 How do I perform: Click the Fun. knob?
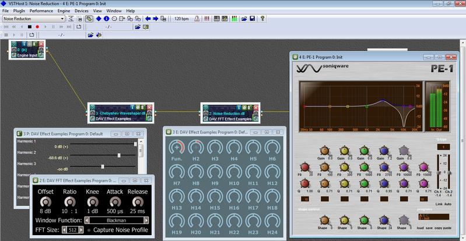pyautogui.click(x=177, y=147)
